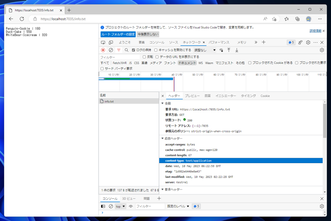The height and width of the screenshot is (221, 331).
Task: Click the headers pane vertical scrollbar
Action: click(x=324, y=120)
